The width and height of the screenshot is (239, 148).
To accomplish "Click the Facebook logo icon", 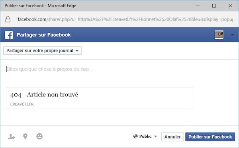I will [x=9, y=35].
